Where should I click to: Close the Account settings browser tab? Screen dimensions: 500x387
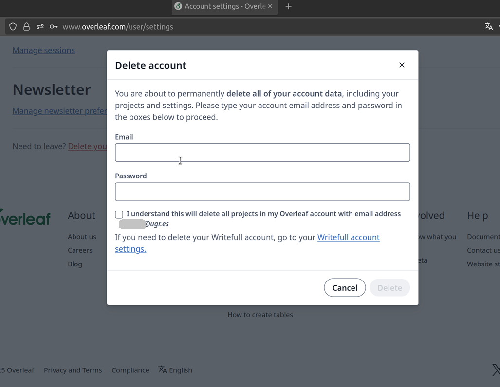point(270,6)
